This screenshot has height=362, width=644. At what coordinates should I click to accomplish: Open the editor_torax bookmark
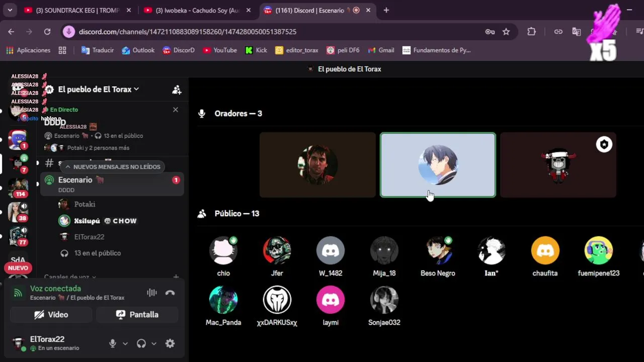[x=297, y=50]
